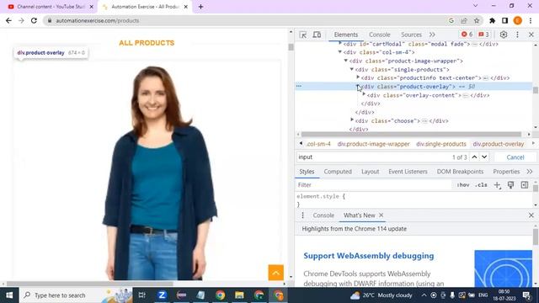This screenshot has width=539, height=303.
Task: Go to previous search result arrow
Action: pos(474,157)
